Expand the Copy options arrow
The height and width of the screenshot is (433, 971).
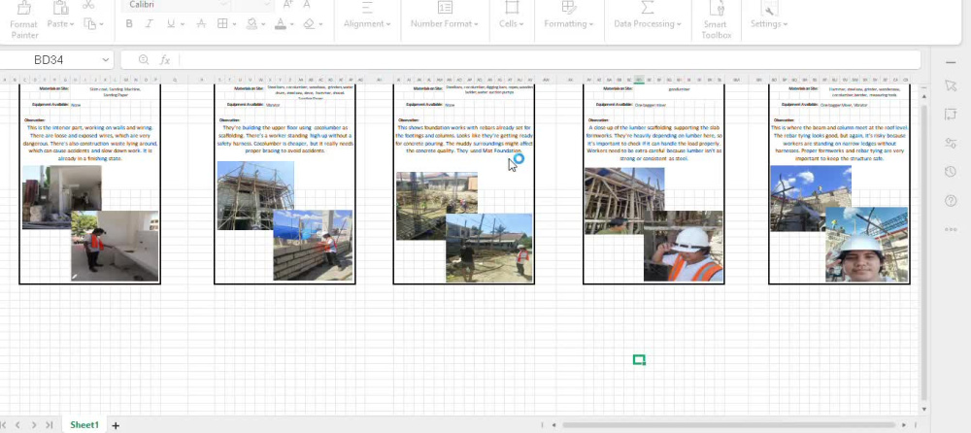(102, 24)
